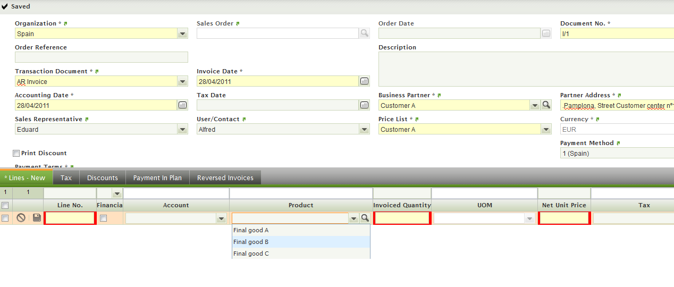This screenshot has height=287, width=674.
Task: Toggle the Print Discount checkbox
Action: click(16, 154)
